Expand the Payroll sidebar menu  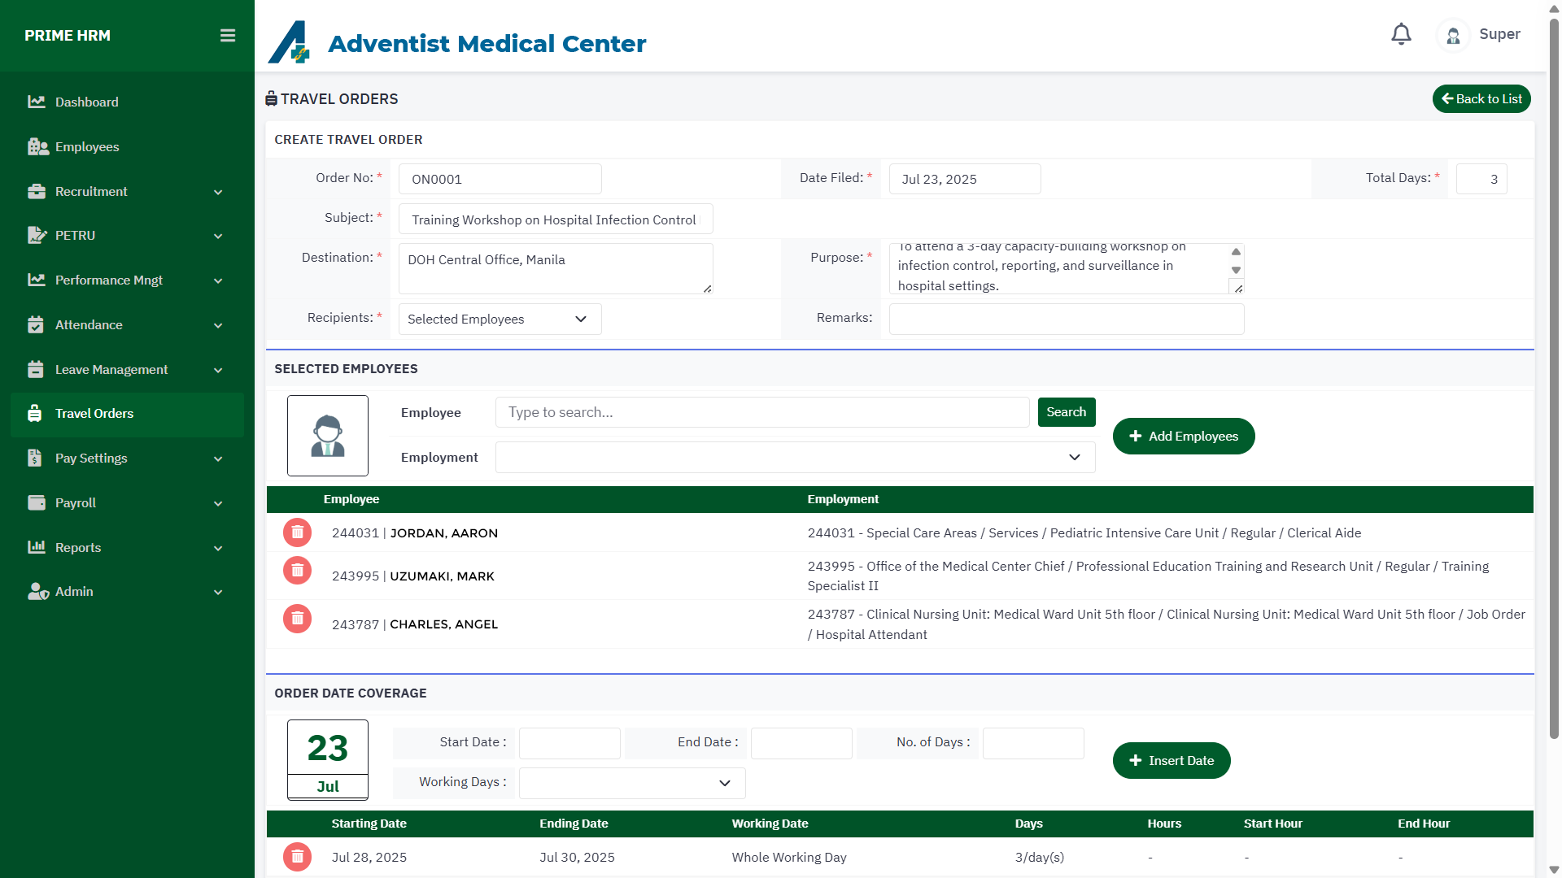tap(126, 502)
